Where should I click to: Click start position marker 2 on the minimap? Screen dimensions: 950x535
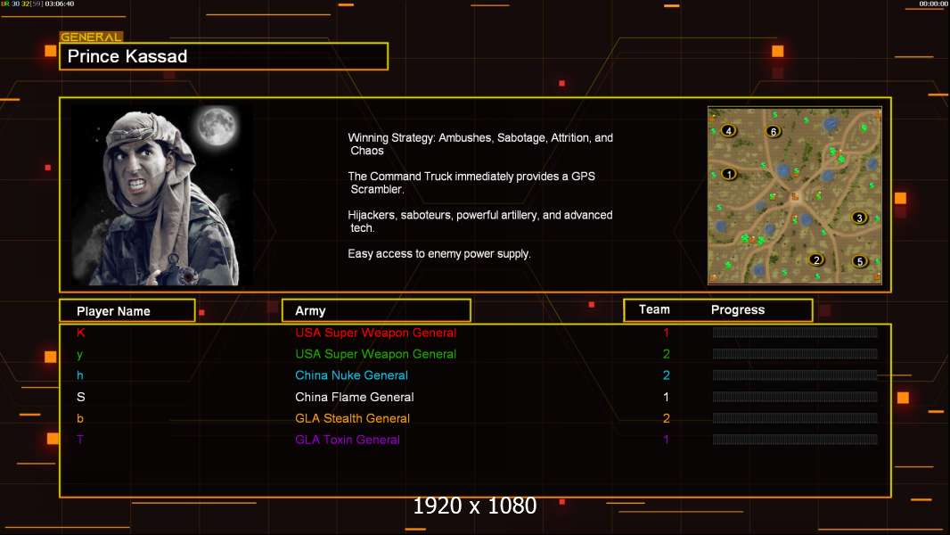[x=816, y=260]
